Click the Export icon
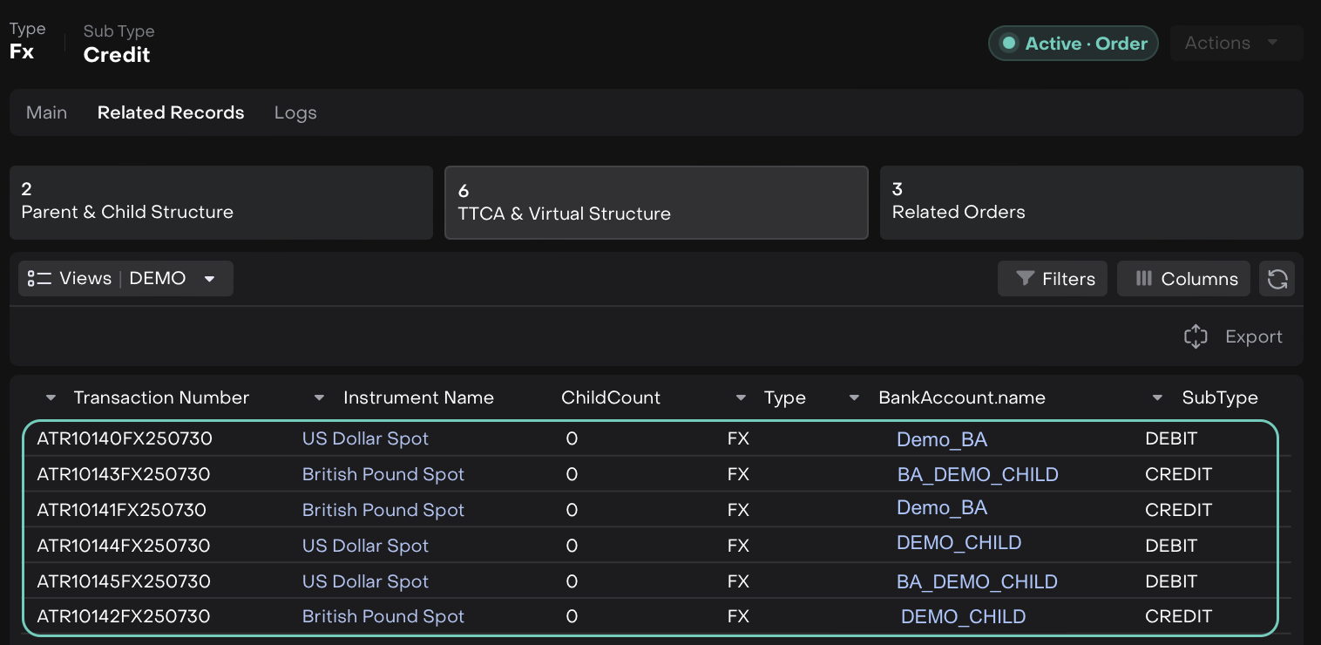This screenshot has width=1321, height=645. pyautogui.click(x=1196, y=336)
